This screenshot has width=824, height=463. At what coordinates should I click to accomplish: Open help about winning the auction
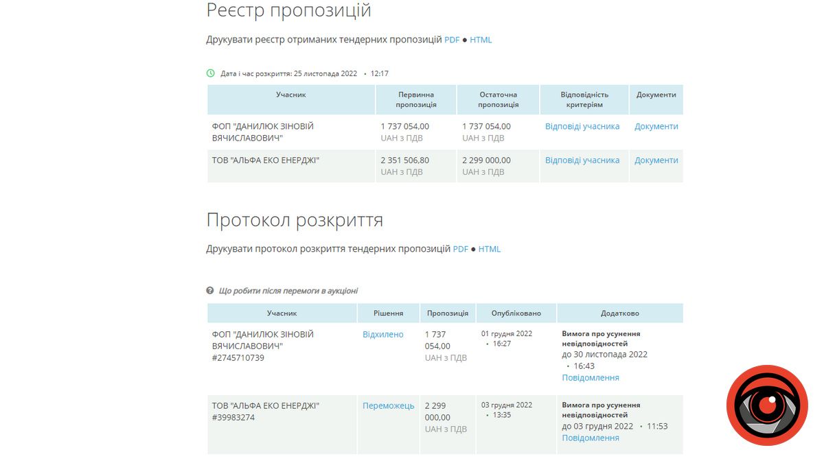[x=288, y=290]
